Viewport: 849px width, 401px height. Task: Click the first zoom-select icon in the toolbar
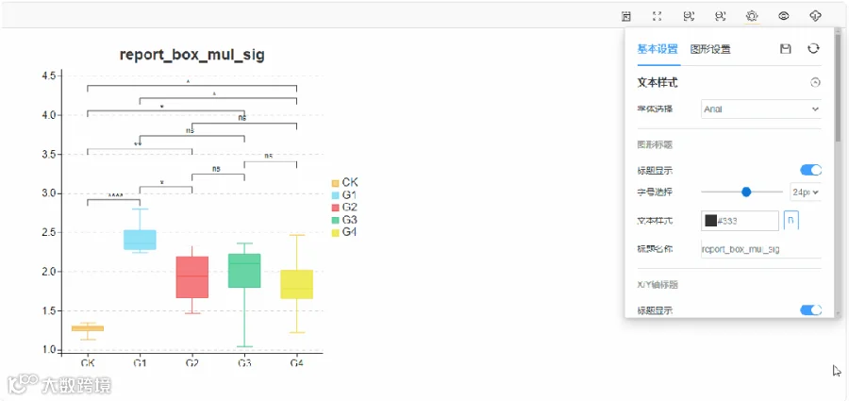click(x=689, y=16)
